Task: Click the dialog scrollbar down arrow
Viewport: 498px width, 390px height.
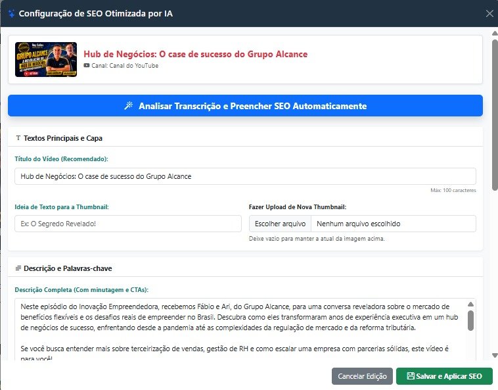Action: pos(495,355)
